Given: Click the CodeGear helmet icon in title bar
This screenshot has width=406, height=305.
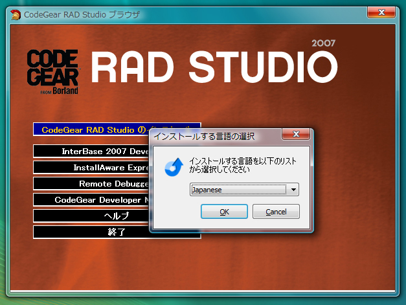Looking at the screenshot, I should (16, 14).
